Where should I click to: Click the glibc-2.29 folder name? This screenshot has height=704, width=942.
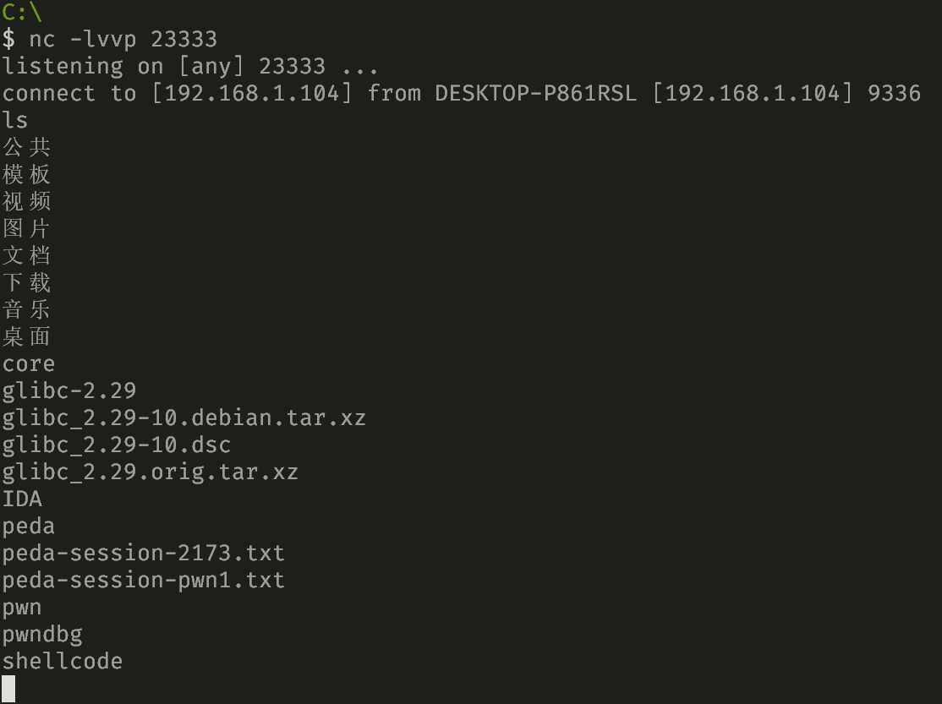(x=69, y=391)
